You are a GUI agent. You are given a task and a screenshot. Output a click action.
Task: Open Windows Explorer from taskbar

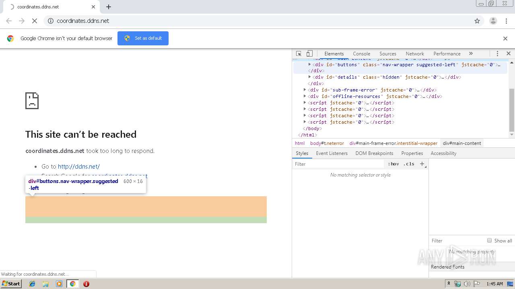coord(45,284)
